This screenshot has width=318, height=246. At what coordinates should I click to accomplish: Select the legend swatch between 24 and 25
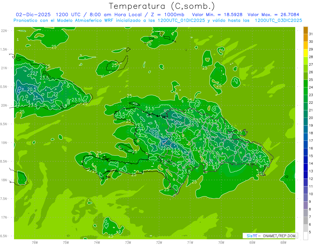306,84
